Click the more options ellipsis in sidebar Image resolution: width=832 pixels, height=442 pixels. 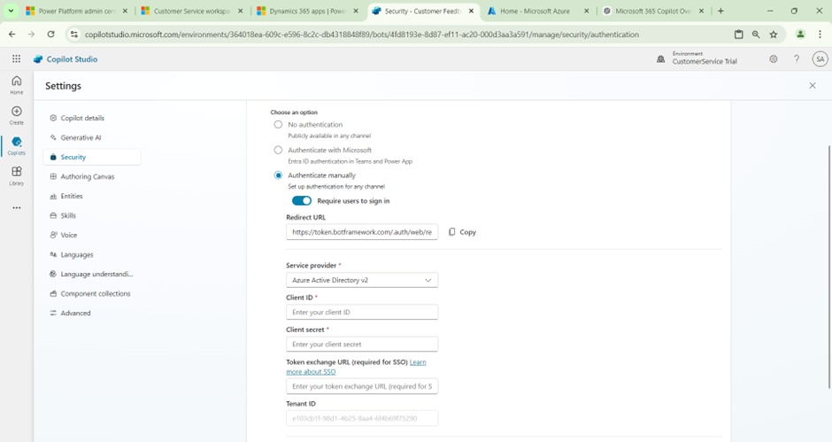[x=16, y=208]
